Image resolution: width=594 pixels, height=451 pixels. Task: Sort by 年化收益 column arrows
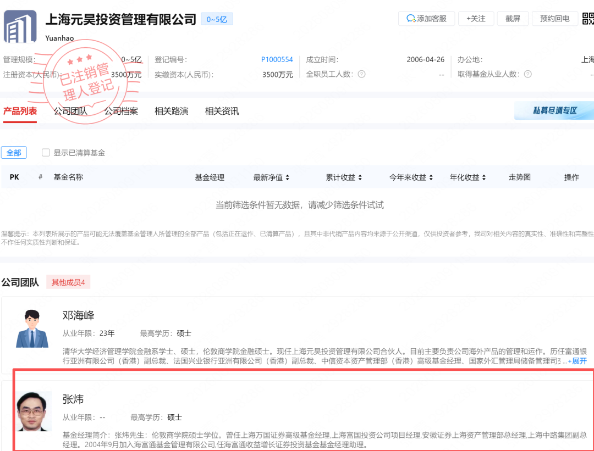[x=484, y=177]
